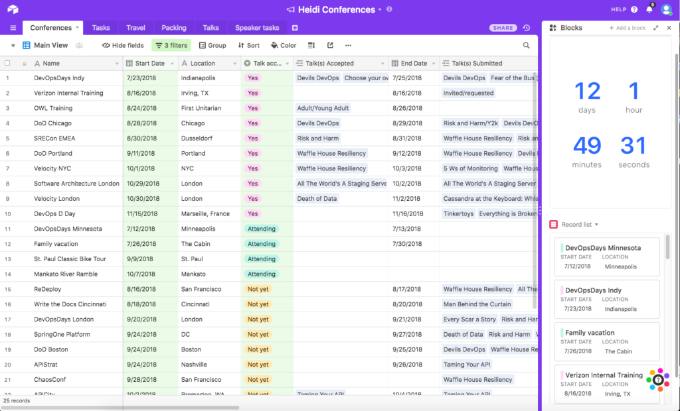Viewport: 680px width, 411px height.
Task: Click Add a block link
Action: (627, 28)
